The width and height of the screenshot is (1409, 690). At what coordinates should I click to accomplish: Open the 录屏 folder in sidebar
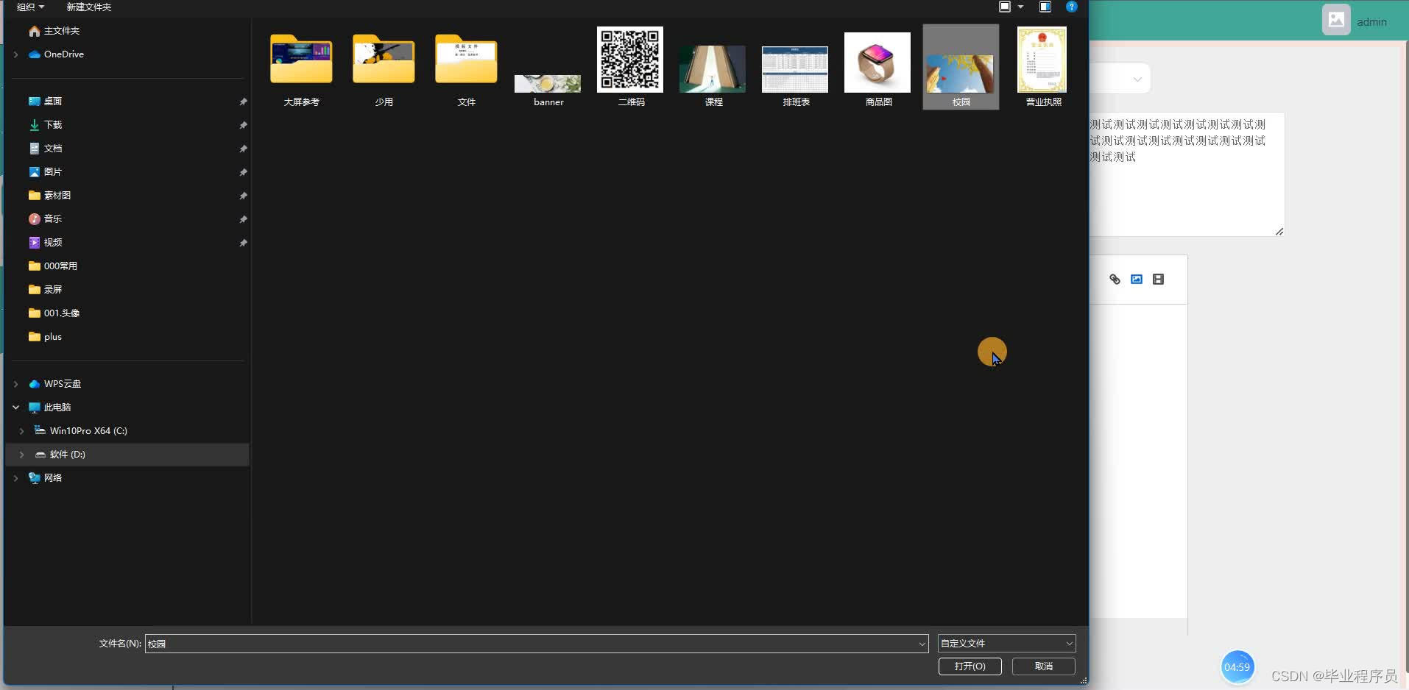pyautogui.click(x=45, y=290)
